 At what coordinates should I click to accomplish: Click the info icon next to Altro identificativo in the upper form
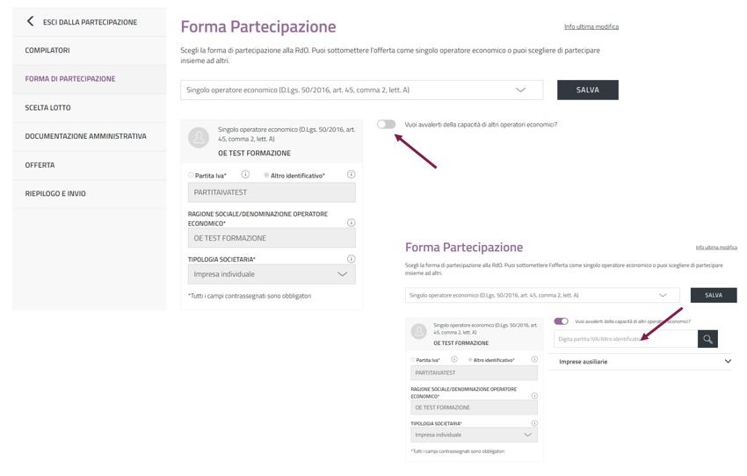coord(351,175)
